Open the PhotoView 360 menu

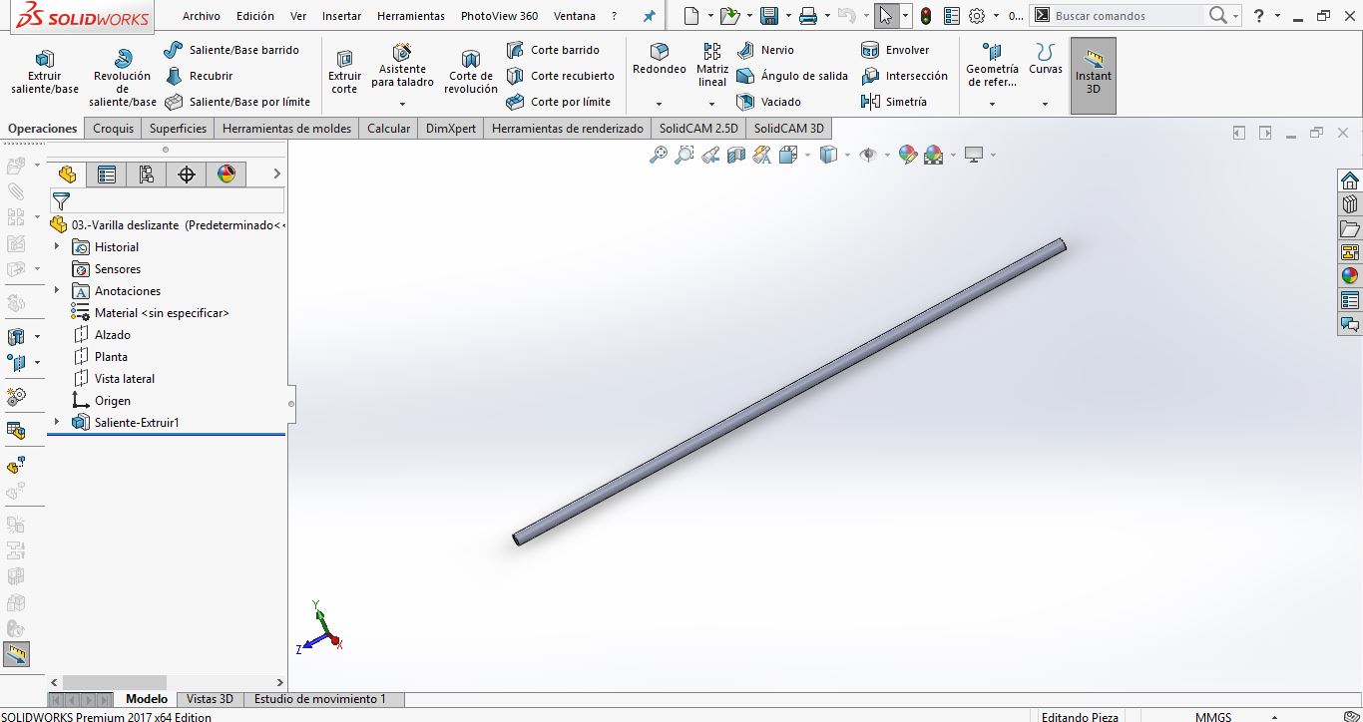click(499, 16)
